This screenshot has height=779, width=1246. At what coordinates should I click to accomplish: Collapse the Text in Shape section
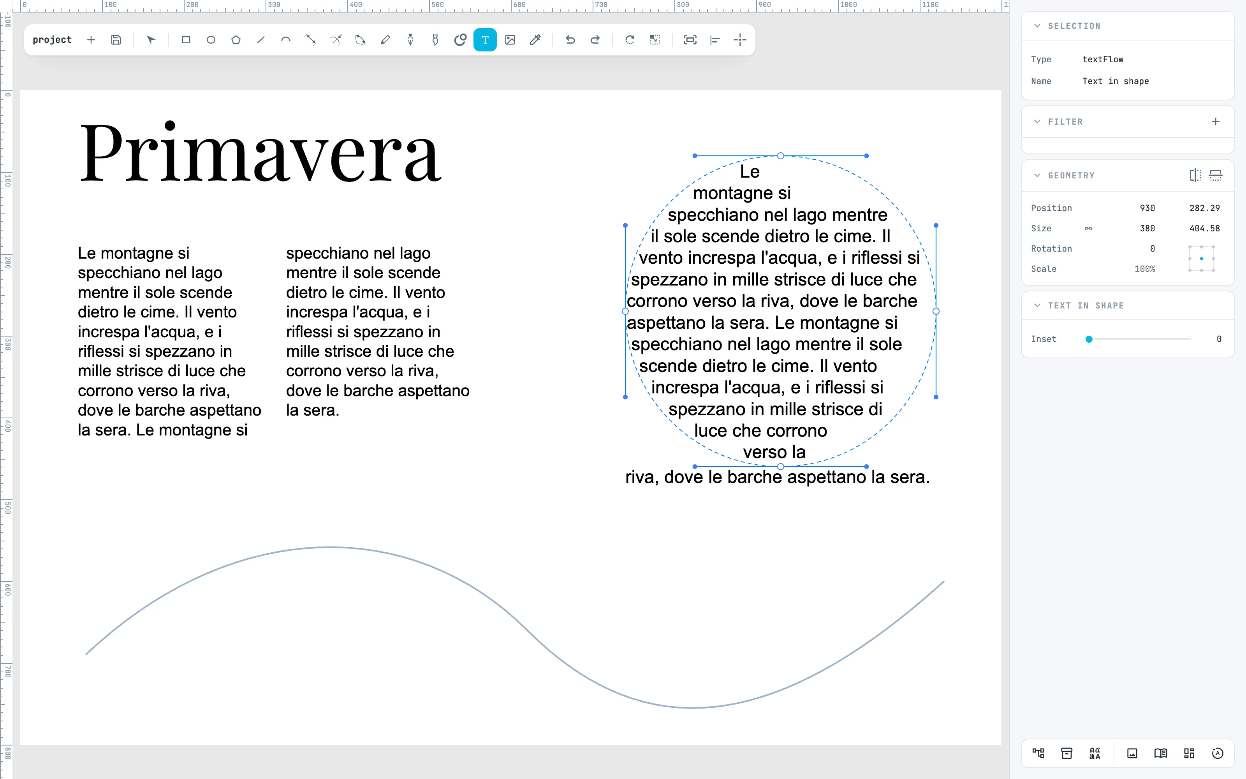click(1037, 305)
